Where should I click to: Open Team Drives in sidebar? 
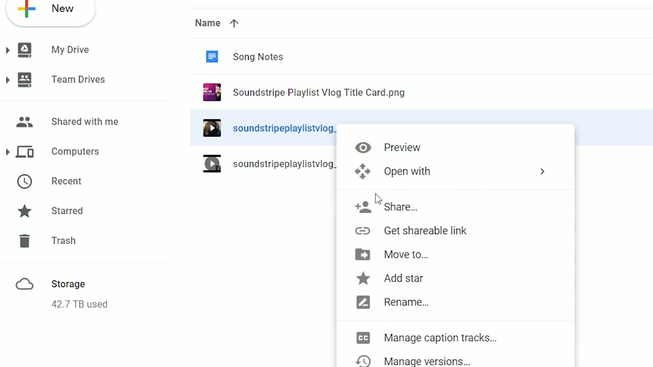pos(78,80)
